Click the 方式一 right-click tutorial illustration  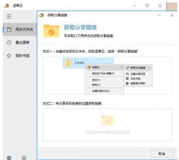[107, 75]
